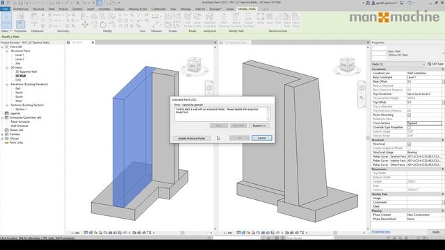Collapse Sections (Building Section) node
The width and height of the screenshot is (445, 250).
(7, 105)
